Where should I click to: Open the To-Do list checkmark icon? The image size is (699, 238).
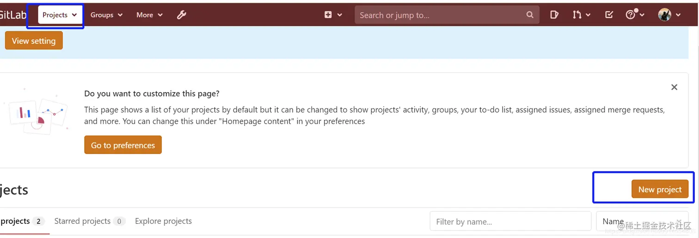point(609,15)
